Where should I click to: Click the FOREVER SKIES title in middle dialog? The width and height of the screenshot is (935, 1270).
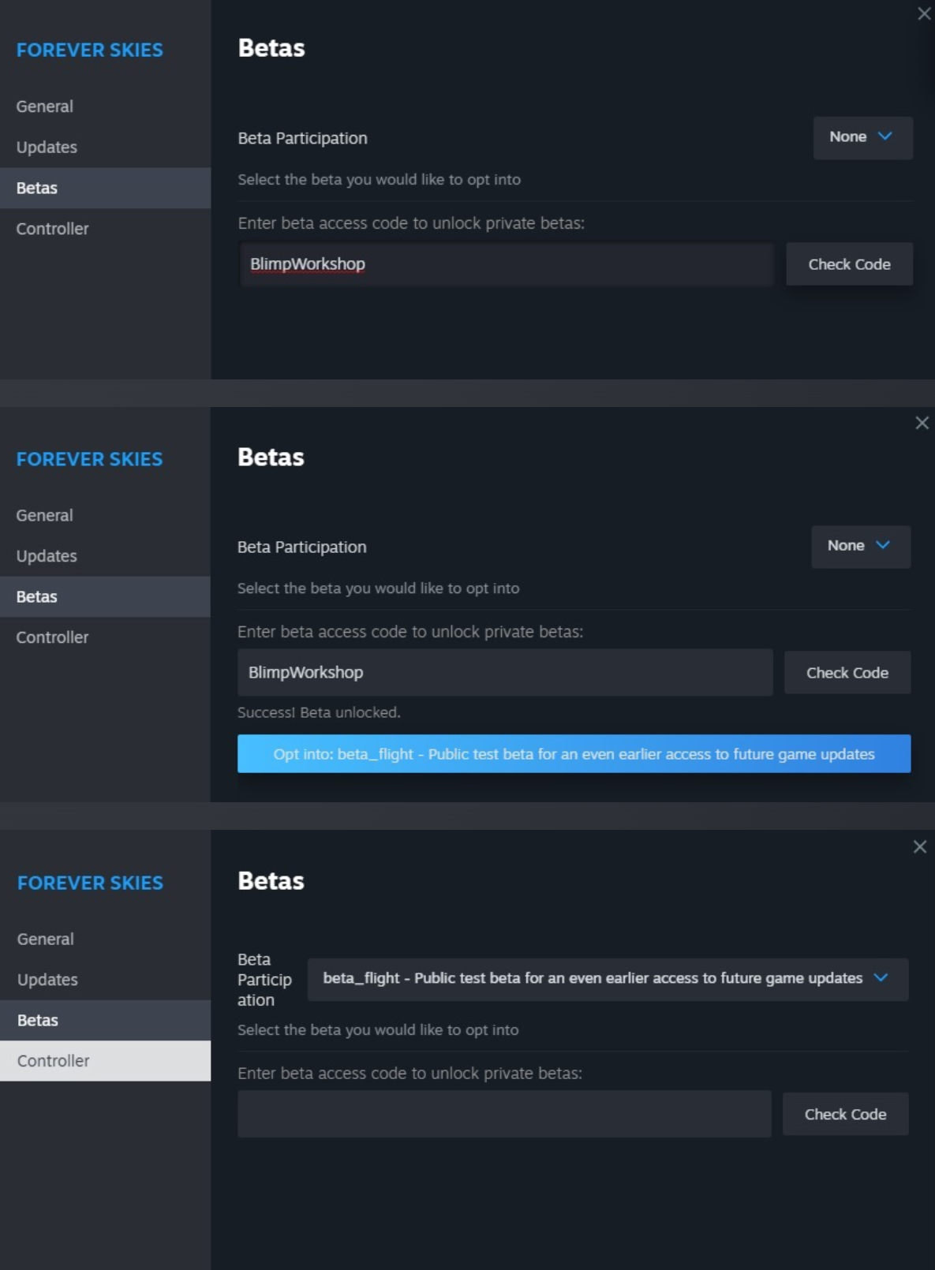(x=90, y=459)
